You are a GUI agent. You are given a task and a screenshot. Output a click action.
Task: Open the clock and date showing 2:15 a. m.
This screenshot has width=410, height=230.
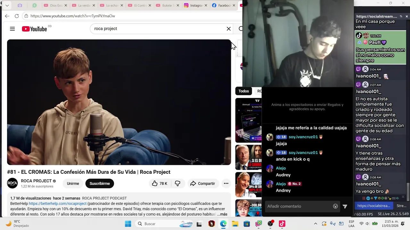click(x=391, y=224)
